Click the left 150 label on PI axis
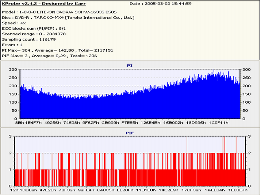 pyautogui.click(x=13, y=94)
